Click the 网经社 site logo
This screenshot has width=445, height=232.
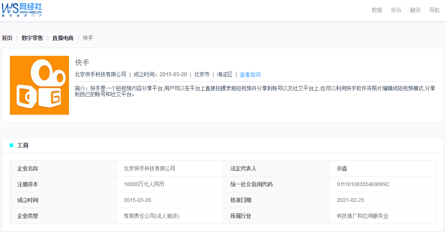pyautogui.click(x=21, y=10)
